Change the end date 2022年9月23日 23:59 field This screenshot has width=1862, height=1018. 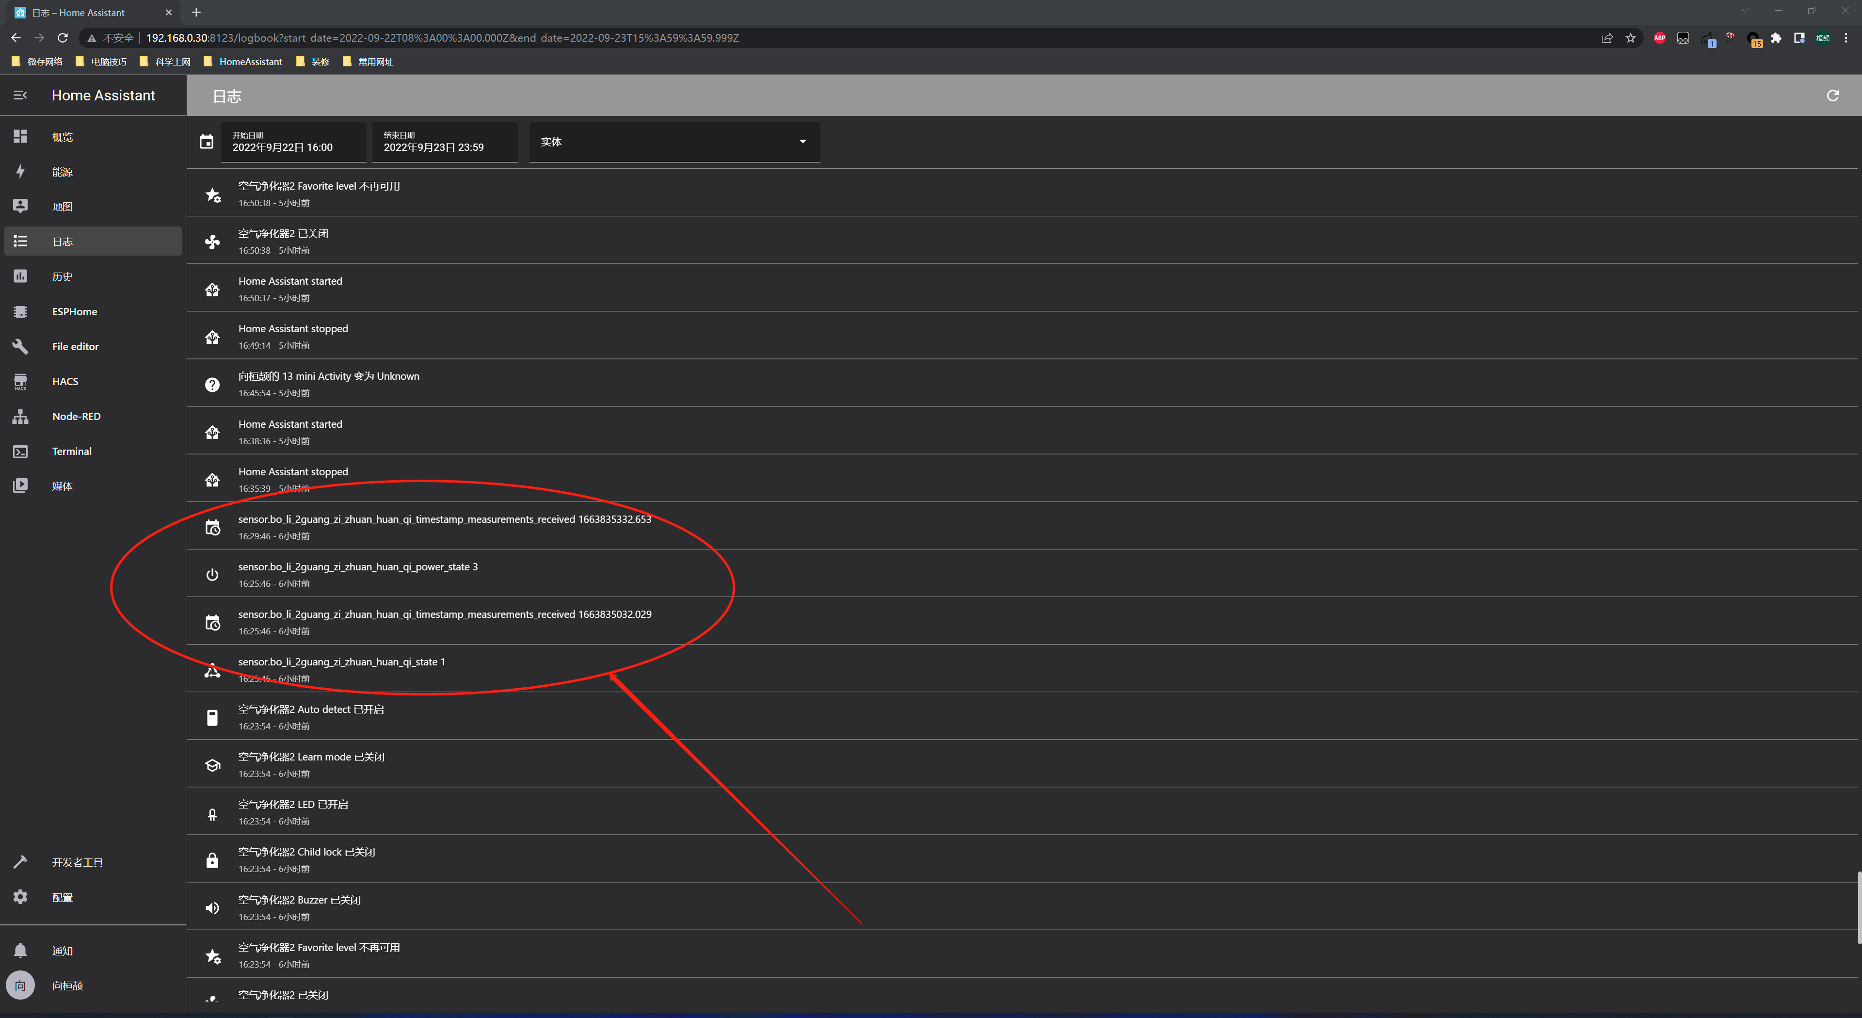click(445, 142)
